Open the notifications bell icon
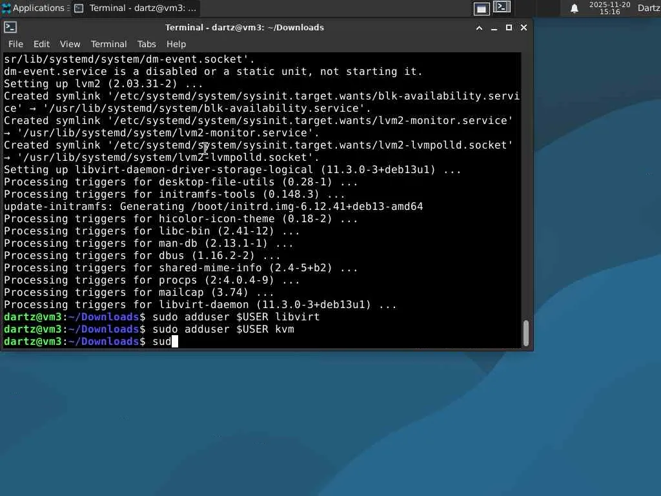Image resolution: width=661 pixels, height=496 pixels. coord(574,8)
